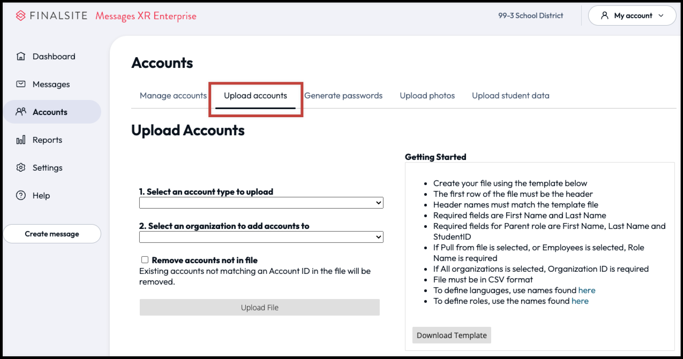The width and height of the screenshot is (683, 359).
Task: Select the Upload student data tab
Action: 510,95
